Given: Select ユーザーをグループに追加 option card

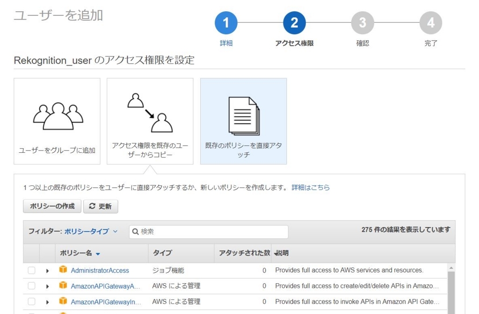Looking at the screenshot, I should click(57, 121).
